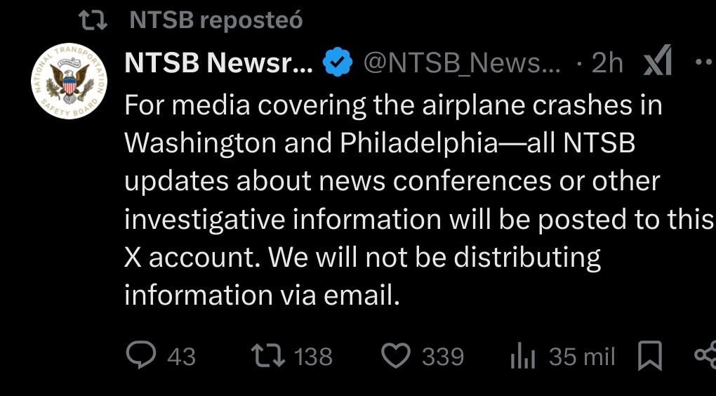The image size is (716, 396).
Task: View post analytics bar chart icon
Action: (523, 357)
